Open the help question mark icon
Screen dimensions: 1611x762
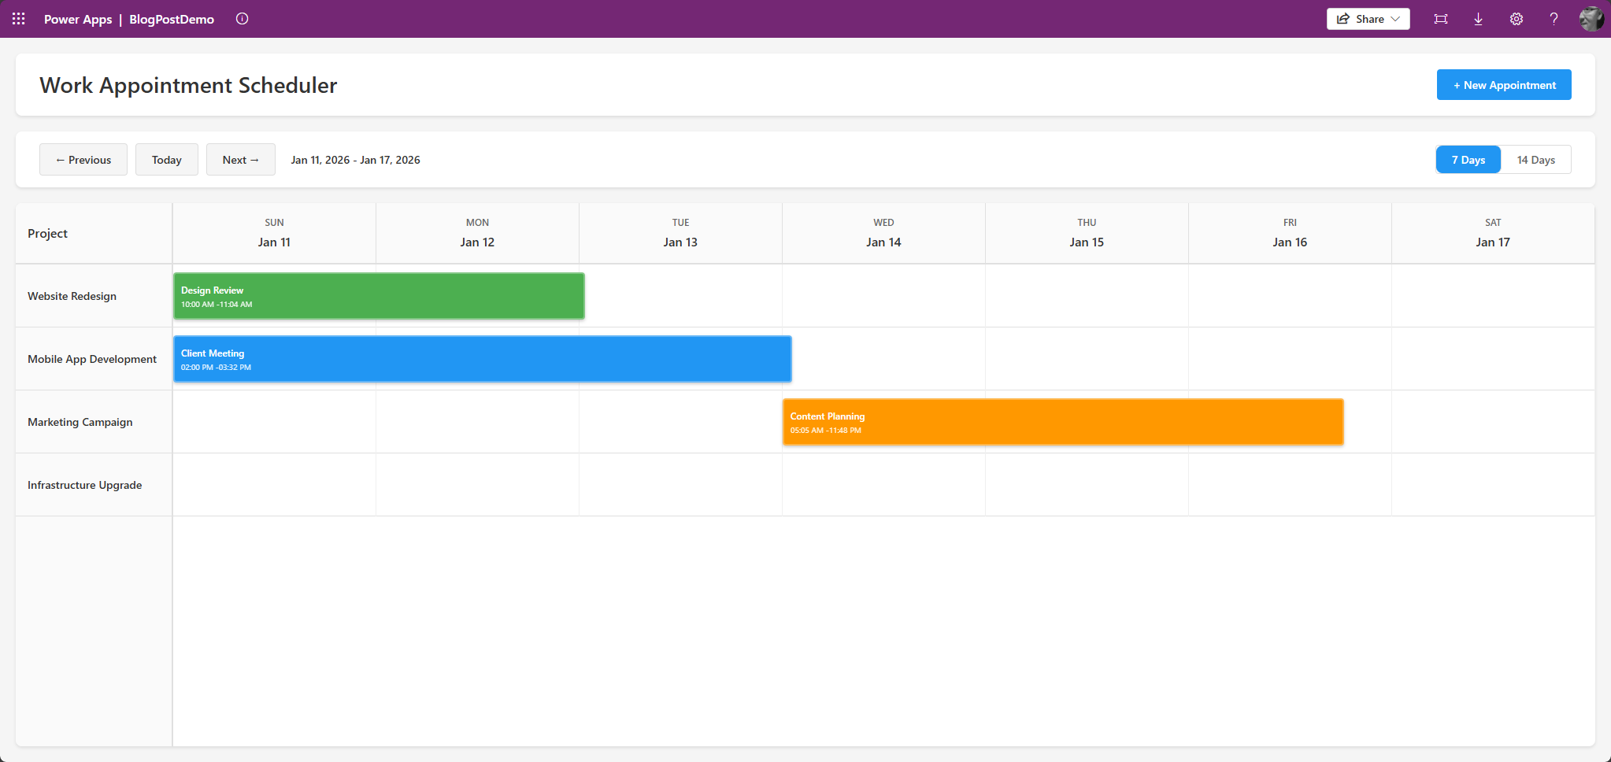[x=1554, y=19]
